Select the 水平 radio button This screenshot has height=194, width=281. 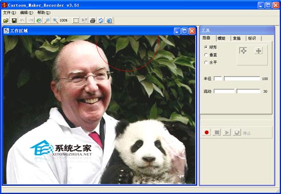point(206,62)
